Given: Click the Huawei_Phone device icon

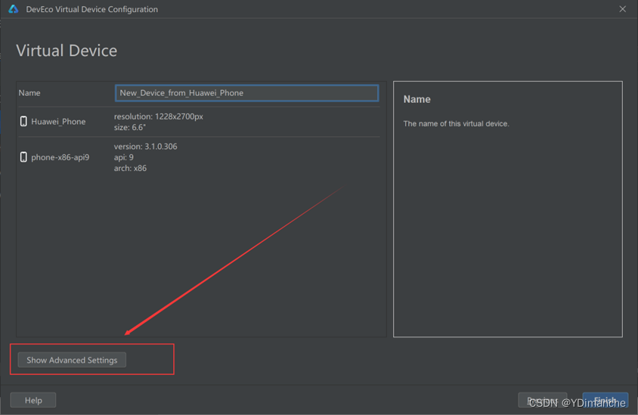Looking at the screenshot, I should click(x=23, y=121).
